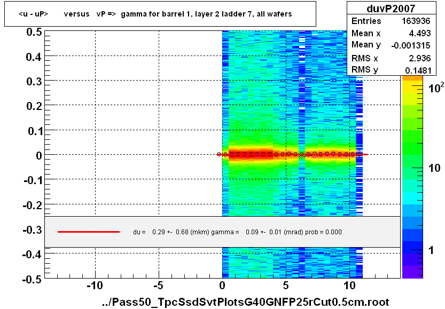Click the red fit line's right end
This screenshot has height=309, width=445.
366,155
